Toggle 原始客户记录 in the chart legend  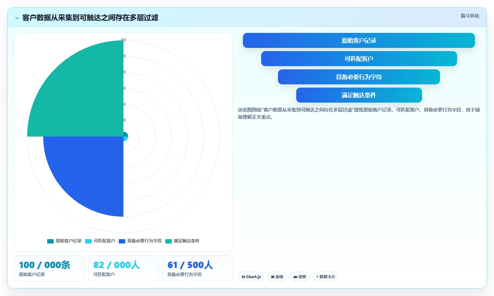point(64,241)
